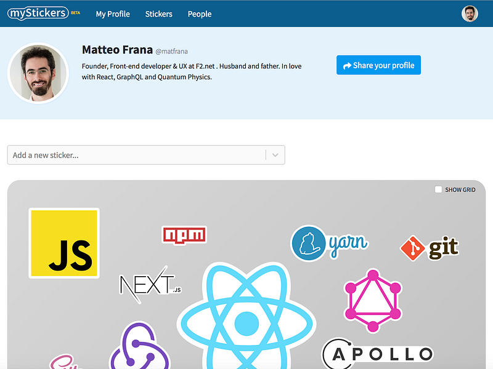Enable the Show Grid checkbox
493x369 pixels.
[438, 189]
